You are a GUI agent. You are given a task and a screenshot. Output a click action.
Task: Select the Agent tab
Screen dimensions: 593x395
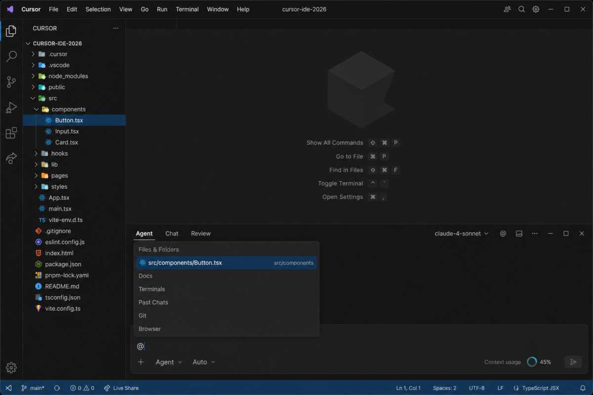tap(144, 234)
